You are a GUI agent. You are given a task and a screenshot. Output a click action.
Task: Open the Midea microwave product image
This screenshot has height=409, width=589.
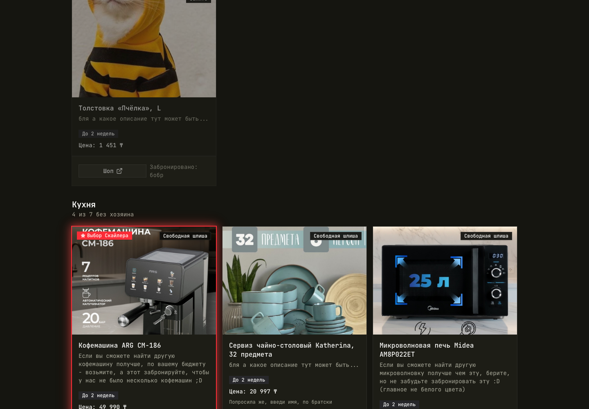click(445, 281)
